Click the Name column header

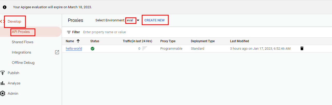[x=70, y=41]
